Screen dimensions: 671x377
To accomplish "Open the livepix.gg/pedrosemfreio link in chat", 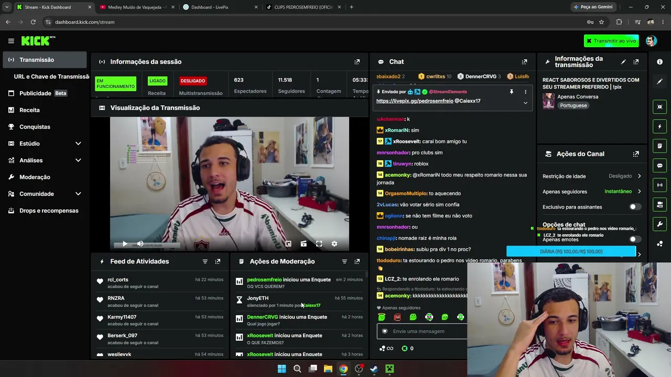I will tap(415, 101).
